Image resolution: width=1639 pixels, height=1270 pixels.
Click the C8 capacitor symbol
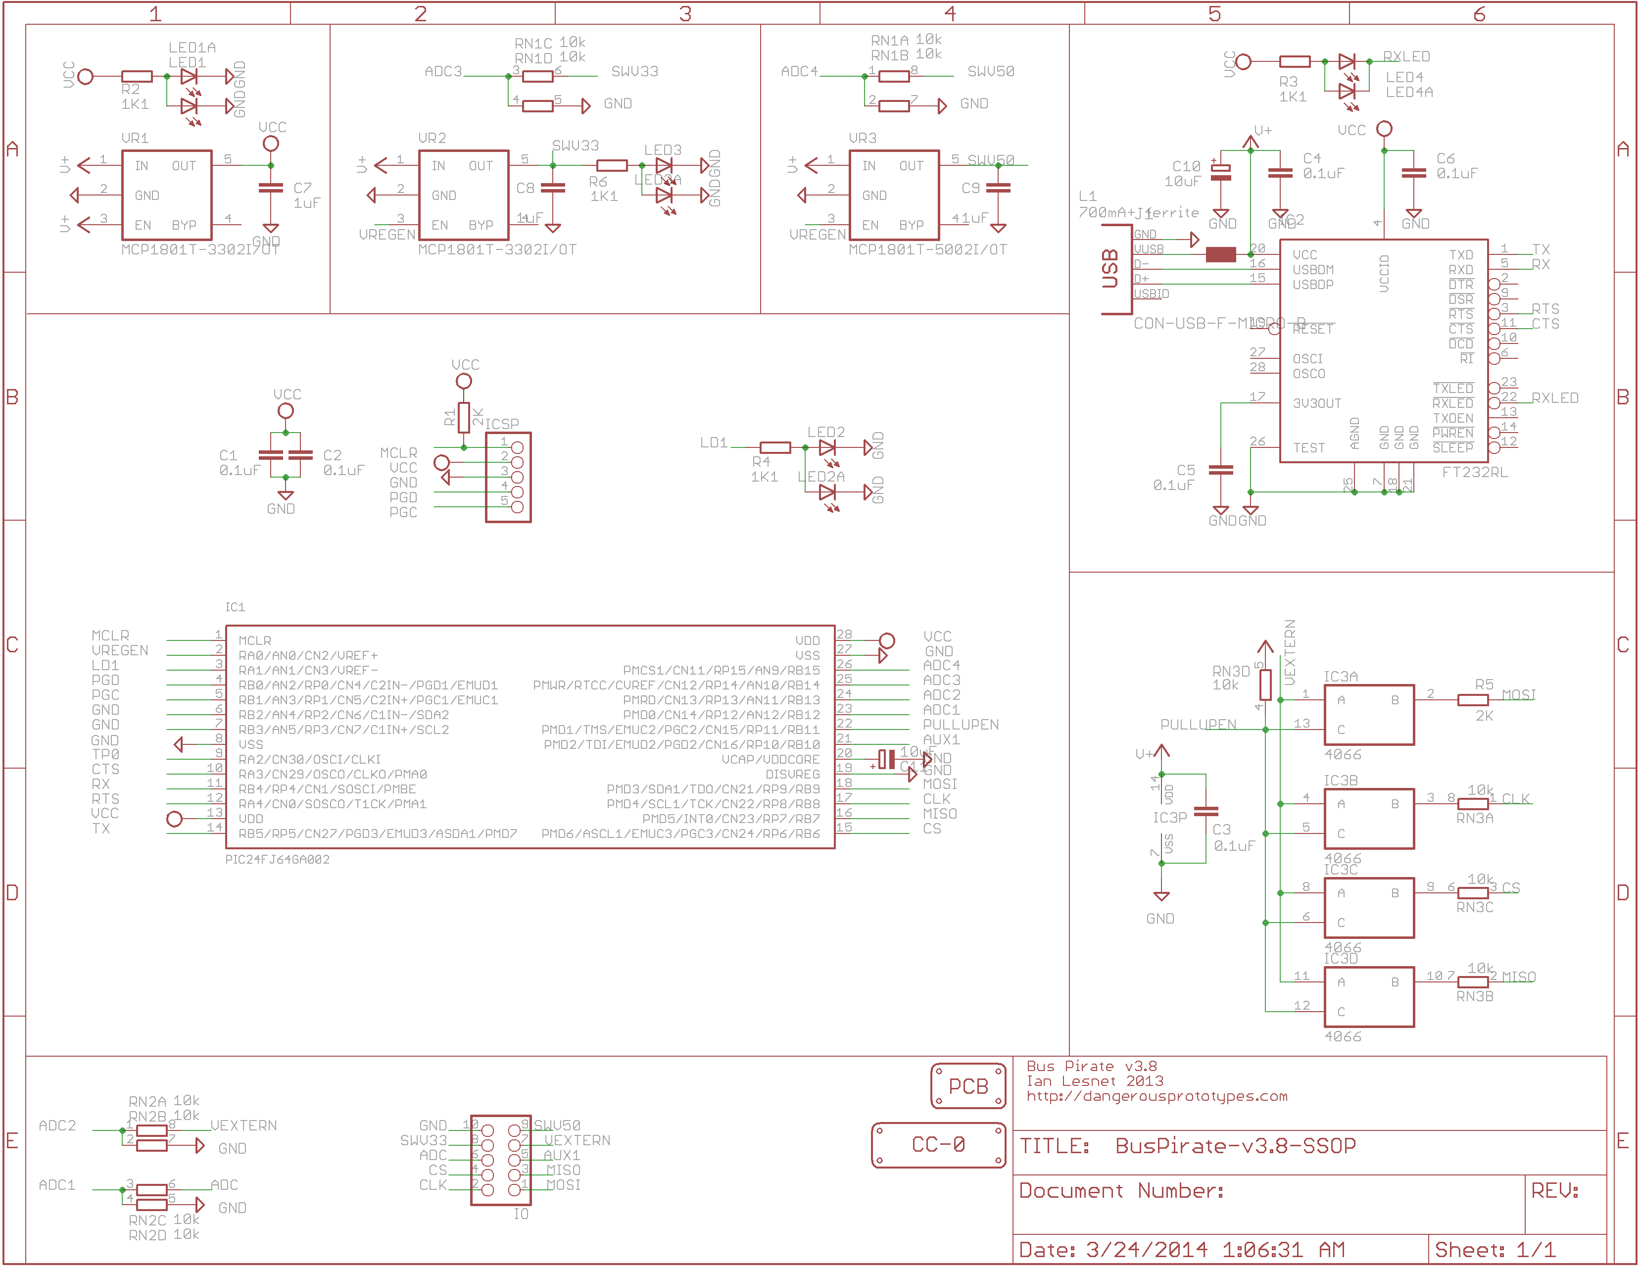pyautogui.click(x=553, y=188)
